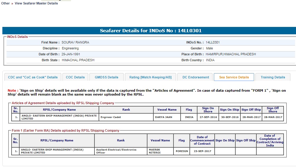
Task: Go to the DC Endorsement tab
Action: pos(196,77)
